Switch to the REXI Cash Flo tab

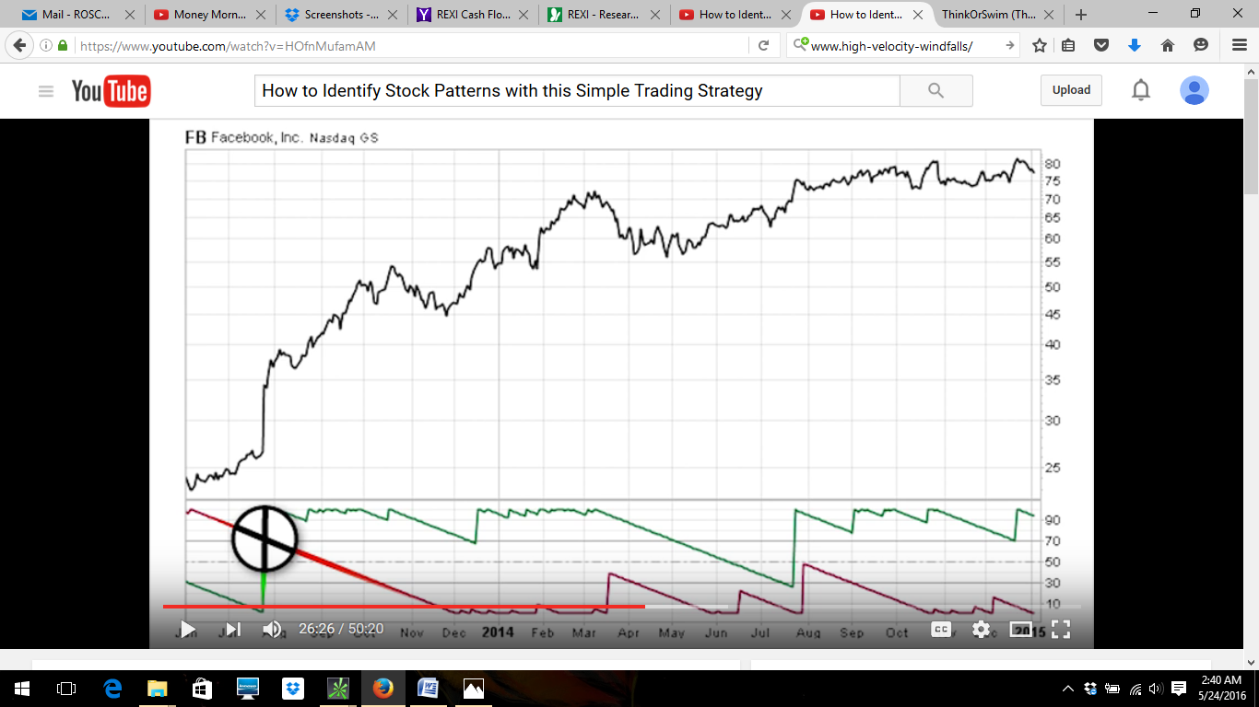(x=474, y=15)
